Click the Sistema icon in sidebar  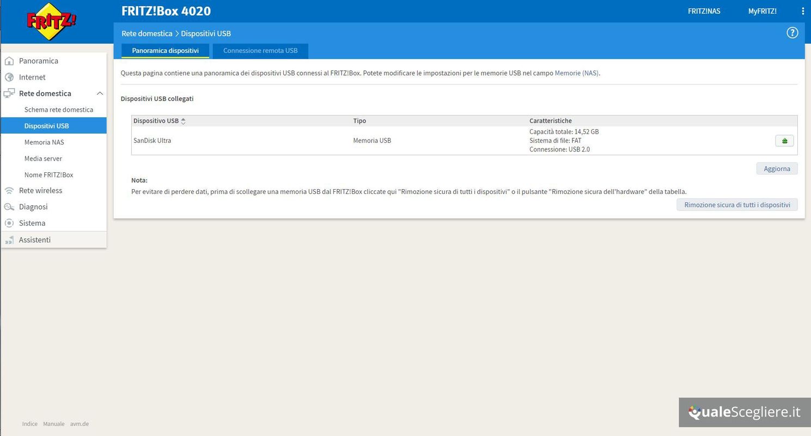pyautogui.click(x=9, y=223)
